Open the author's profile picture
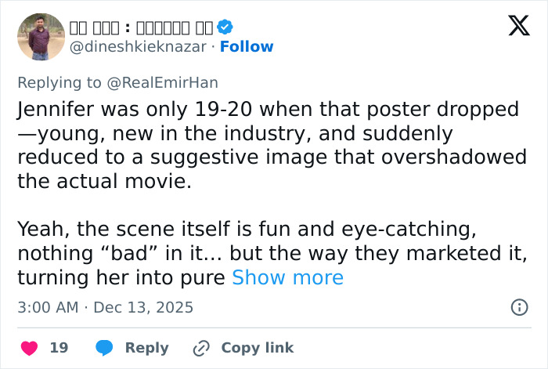Viewport: 548px width, 369px height. (x=41, y=36)
